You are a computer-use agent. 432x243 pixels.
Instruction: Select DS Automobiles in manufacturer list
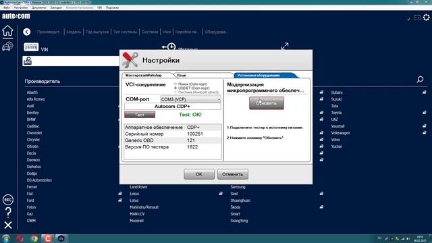pyautogui.click(x=39, y=180)
